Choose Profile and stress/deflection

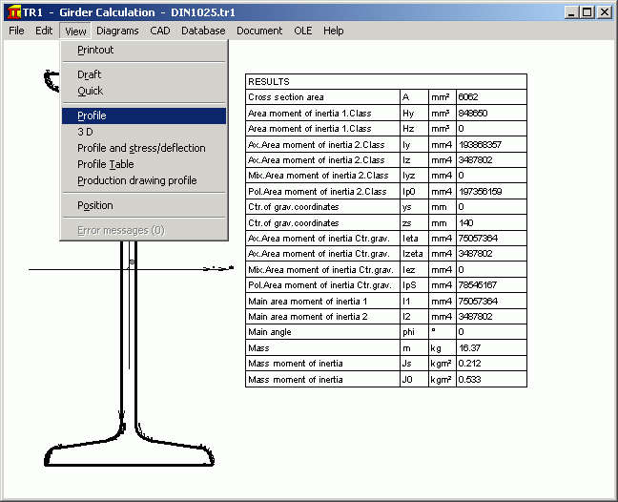pyautogui.click(x=144, y=148)
